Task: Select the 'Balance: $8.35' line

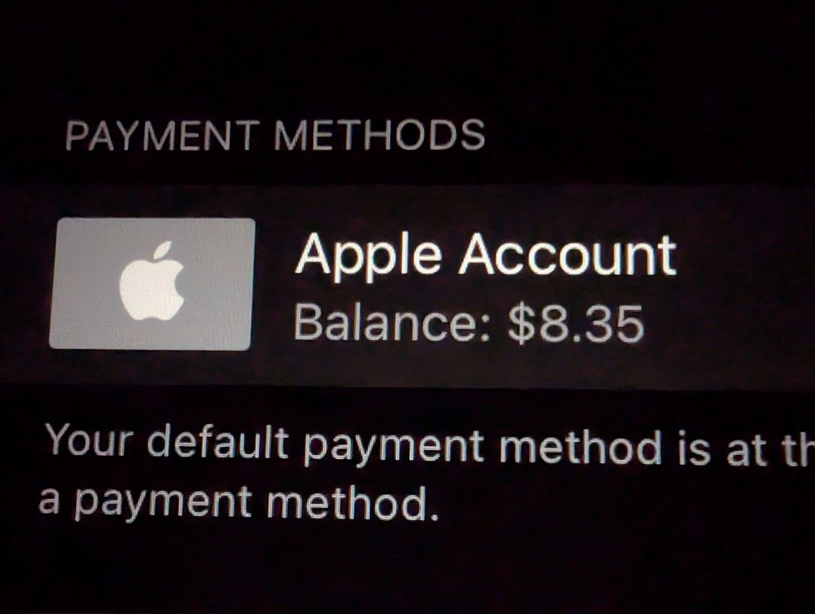Action: click(x=469, y=324)
